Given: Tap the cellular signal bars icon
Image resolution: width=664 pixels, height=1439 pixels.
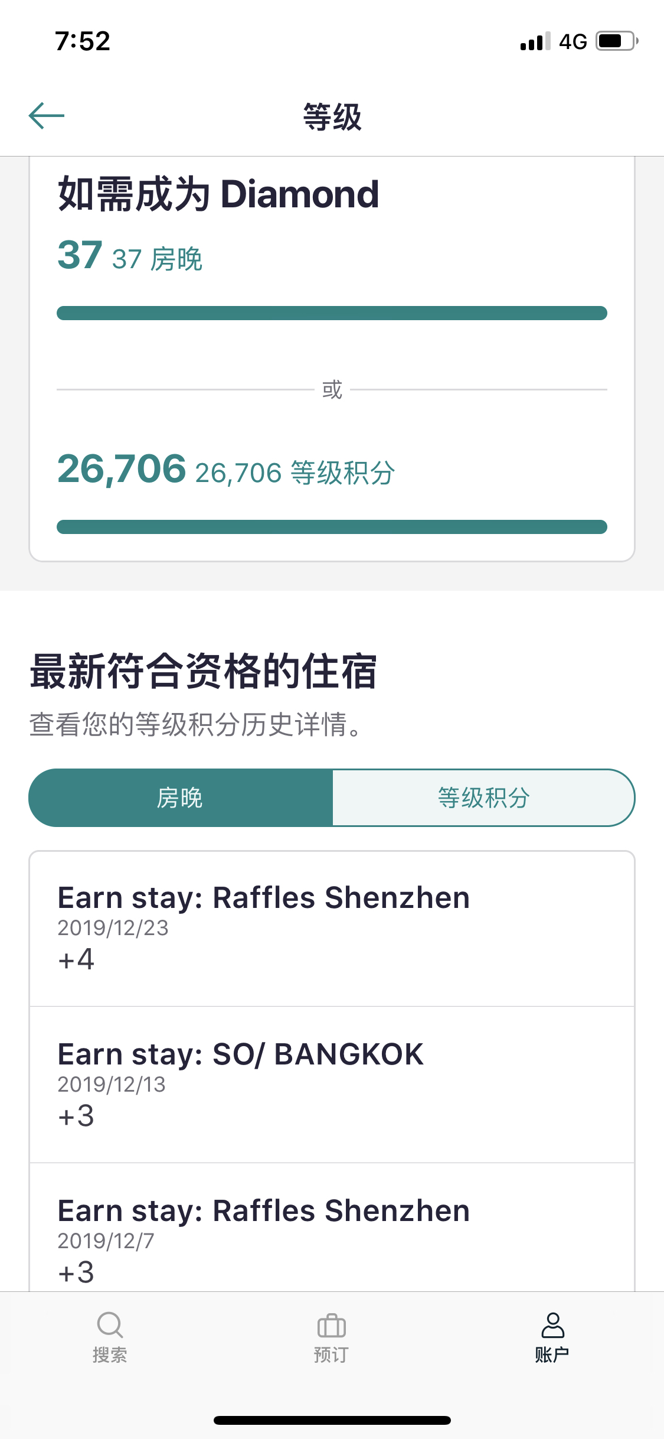Looking at the screenshot, I should click(535, 41).
